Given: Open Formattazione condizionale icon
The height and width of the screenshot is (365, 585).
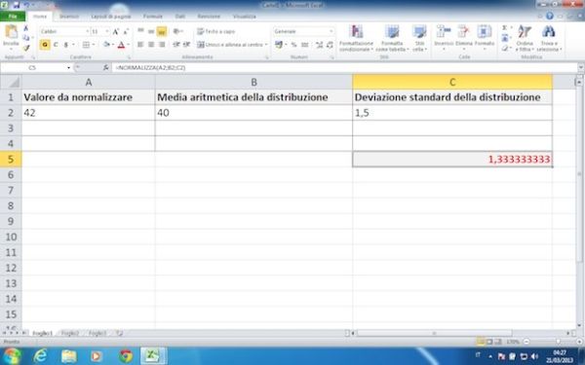Looking at the screenshot, I should click(356, 32).
